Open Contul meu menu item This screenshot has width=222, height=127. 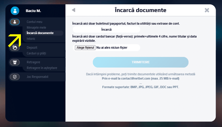pyautogui.click(x=34, y=22)
